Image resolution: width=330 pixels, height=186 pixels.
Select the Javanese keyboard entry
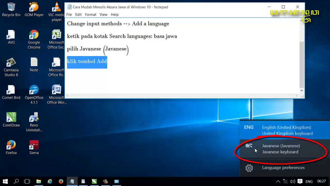(x=281, y=149)
